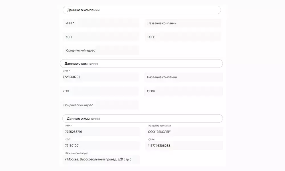Click the bottom Данные о компании section header
Screen dimensions: 285x171
click(142, 119)
